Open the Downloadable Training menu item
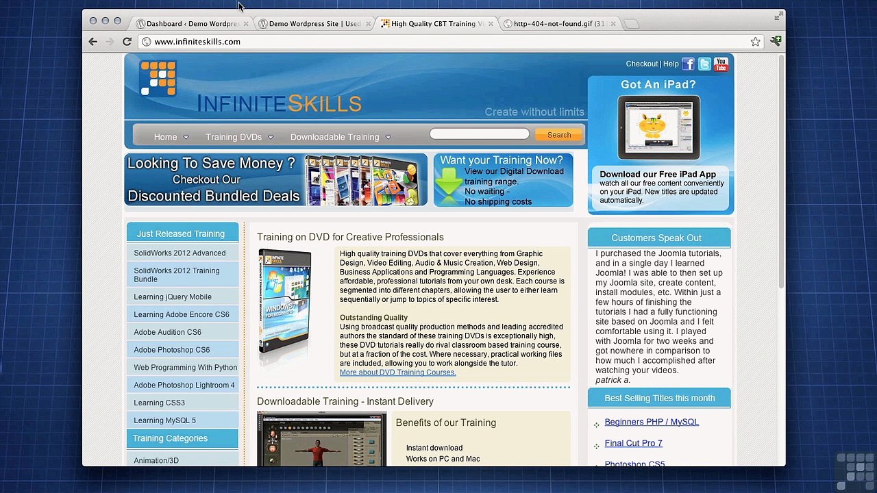Image resolution: width=877 pixels, height=493 pixels. point(334,137)
